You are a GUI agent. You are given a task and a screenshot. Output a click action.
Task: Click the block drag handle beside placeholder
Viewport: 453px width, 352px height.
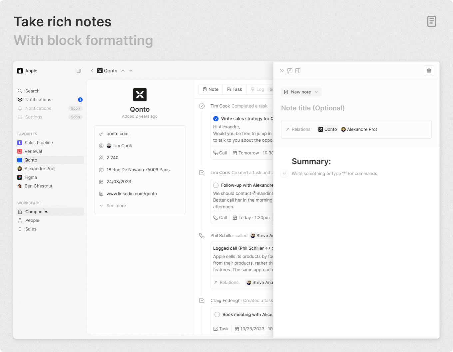click(284, 173)
